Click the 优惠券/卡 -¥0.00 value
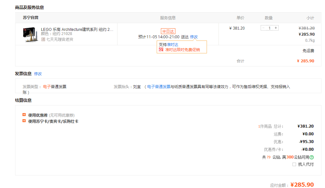 (x=308, y=149)
